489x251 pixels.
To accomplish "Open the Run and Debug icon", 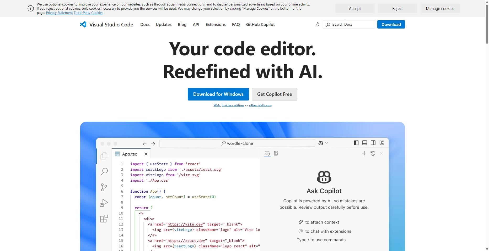I will pyautogui.click(x=104, y=203).
